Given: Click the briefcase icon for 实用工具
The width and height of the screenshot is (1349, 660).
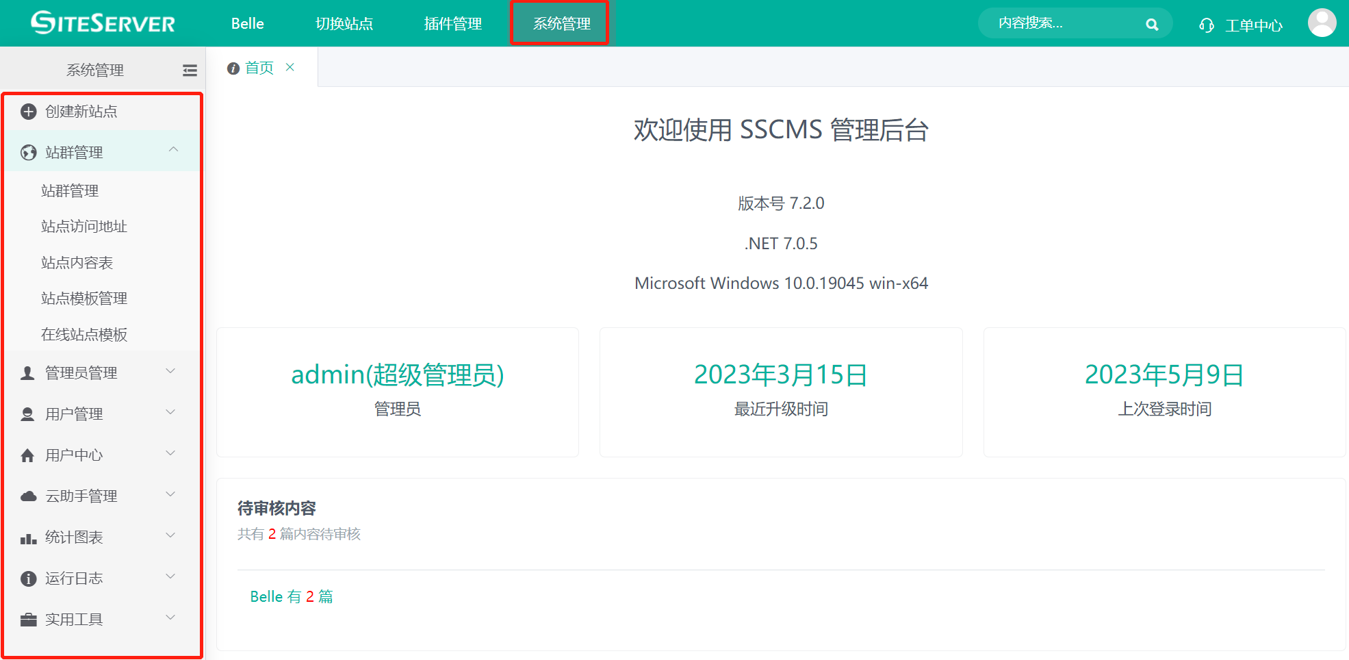Looking at the screenshot, I should 28,620.
